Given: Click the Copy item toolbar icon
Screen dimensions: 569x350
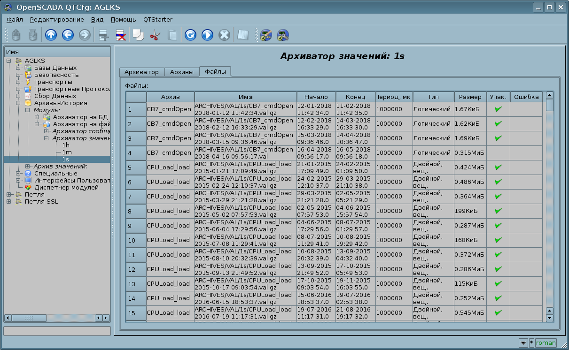Looking at the screenshot, I should (x=138, y=35).
